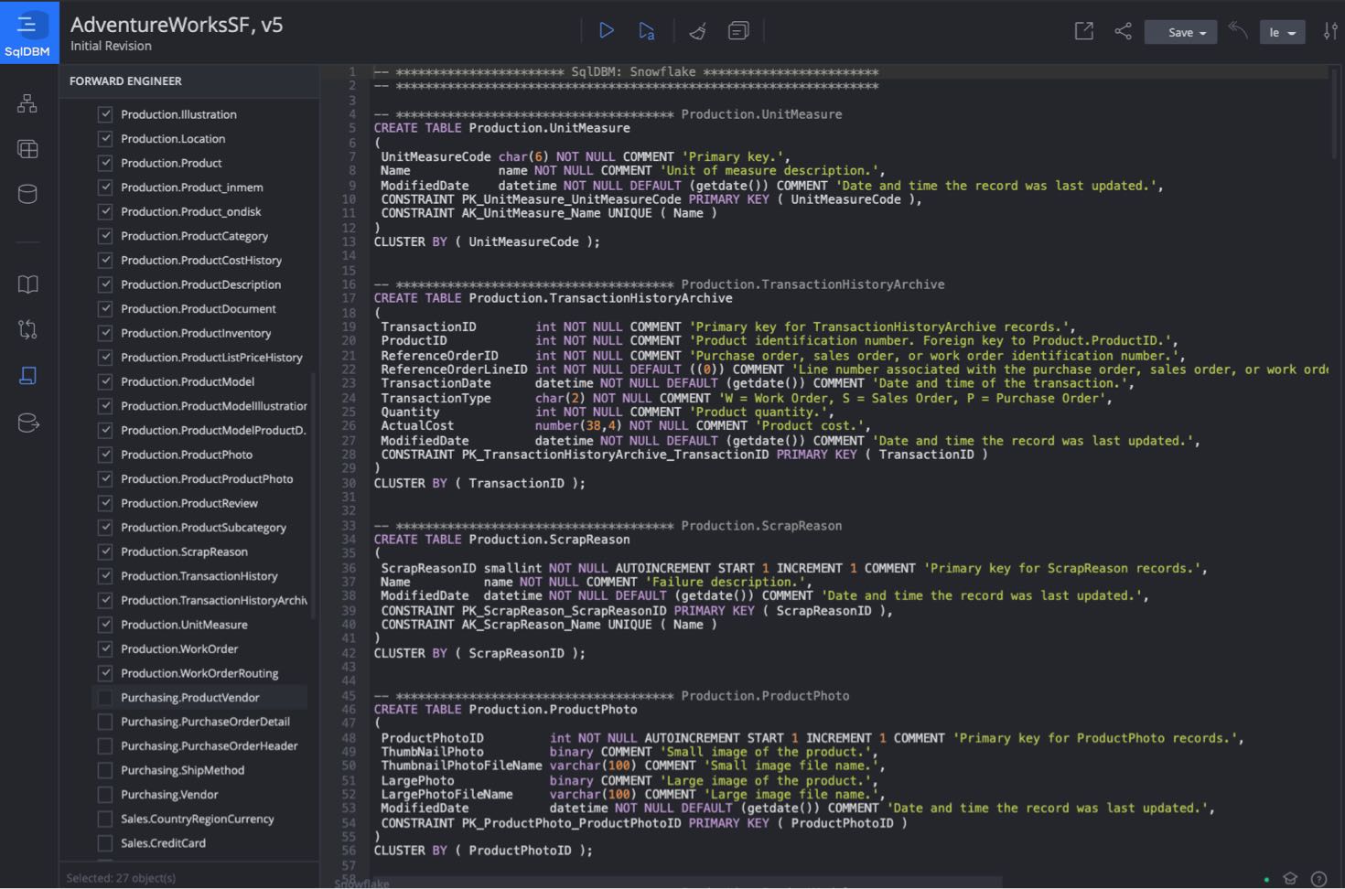The height and width of the screenshot is (889, 1345).
Task: Click 'CREATE TABLE Production.ProductPhoto' code line
Action: tap(505, 710)
